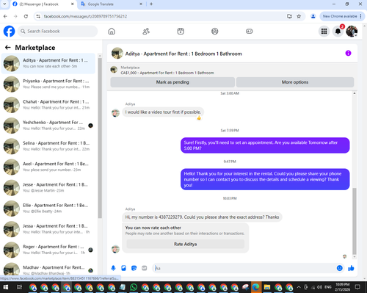Open a new browser tab
Screen dimensions: 367x293
(151, 4)
